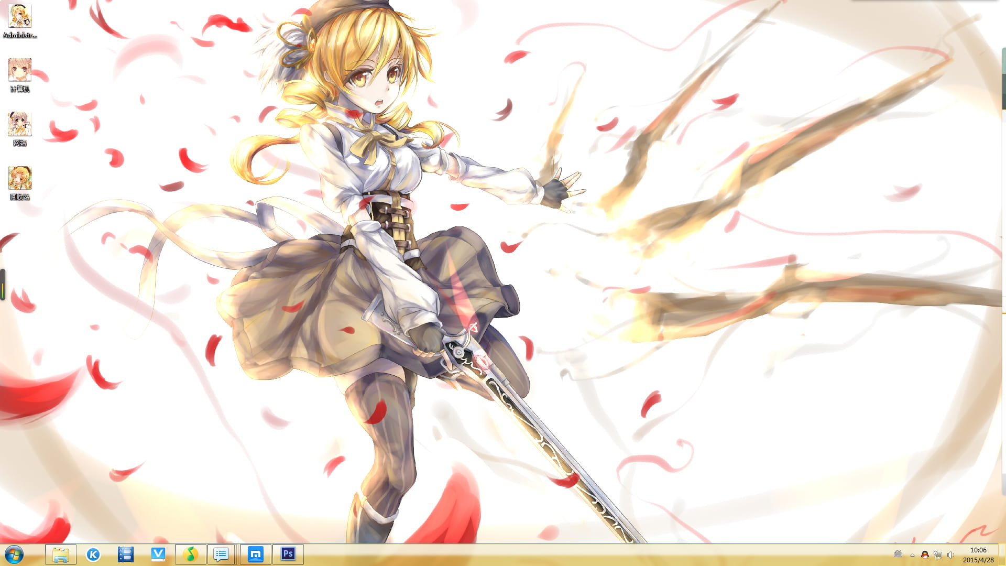Image resolution: width=1006 pixels, height=566 pixels.
Task: Show hidden tray icons with the arrow
Action: click(x=912, y=555)
